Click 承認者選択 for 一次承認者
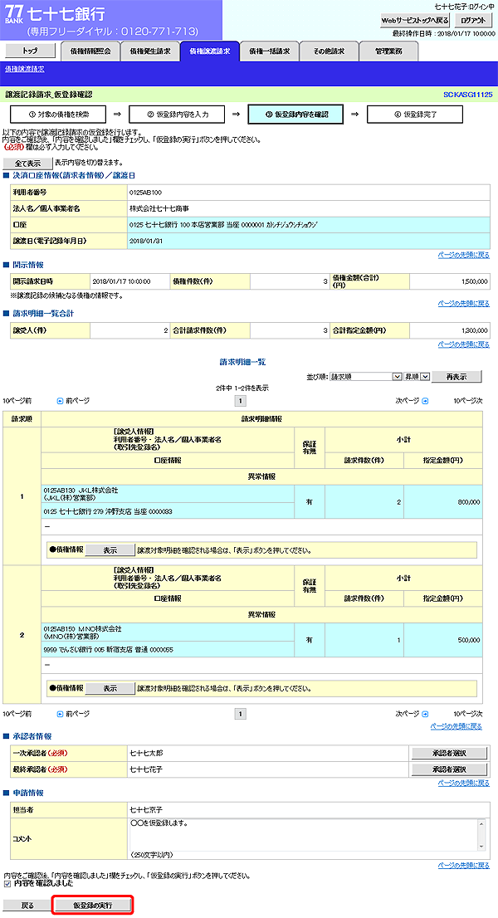The image size is (498, 918). [x=449, y=753]
